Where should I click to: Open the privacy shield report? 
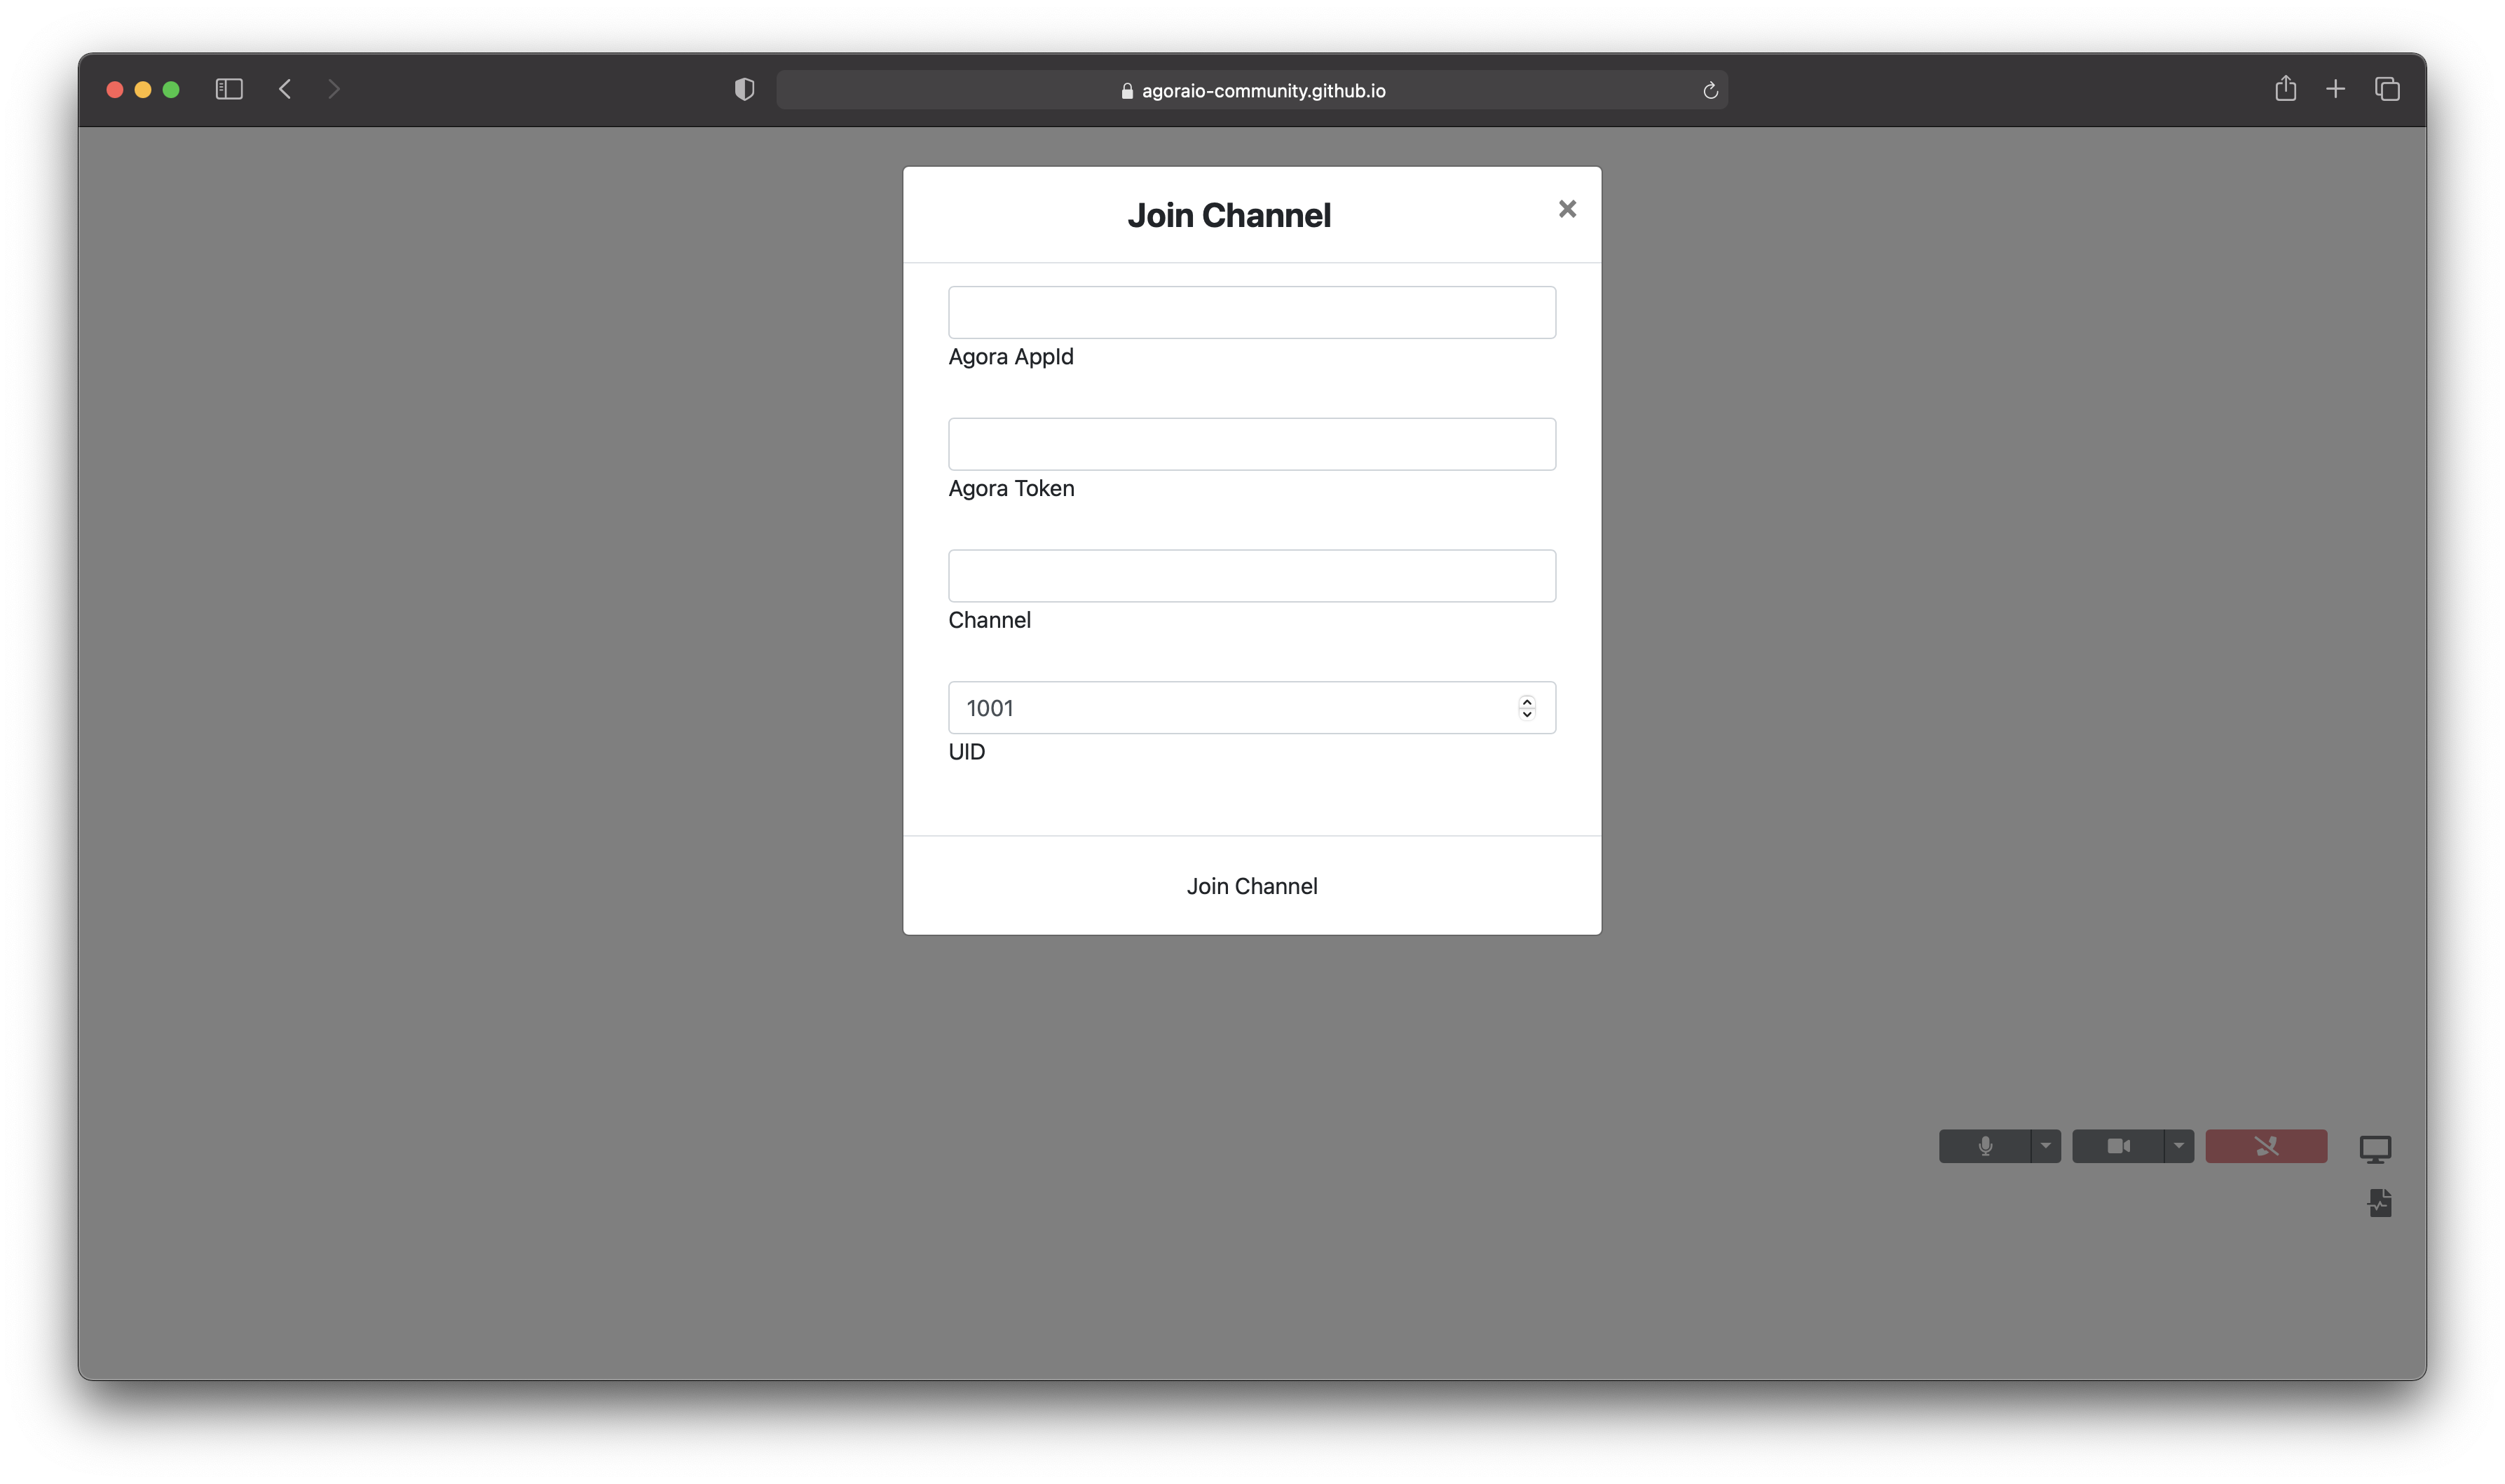744,89
